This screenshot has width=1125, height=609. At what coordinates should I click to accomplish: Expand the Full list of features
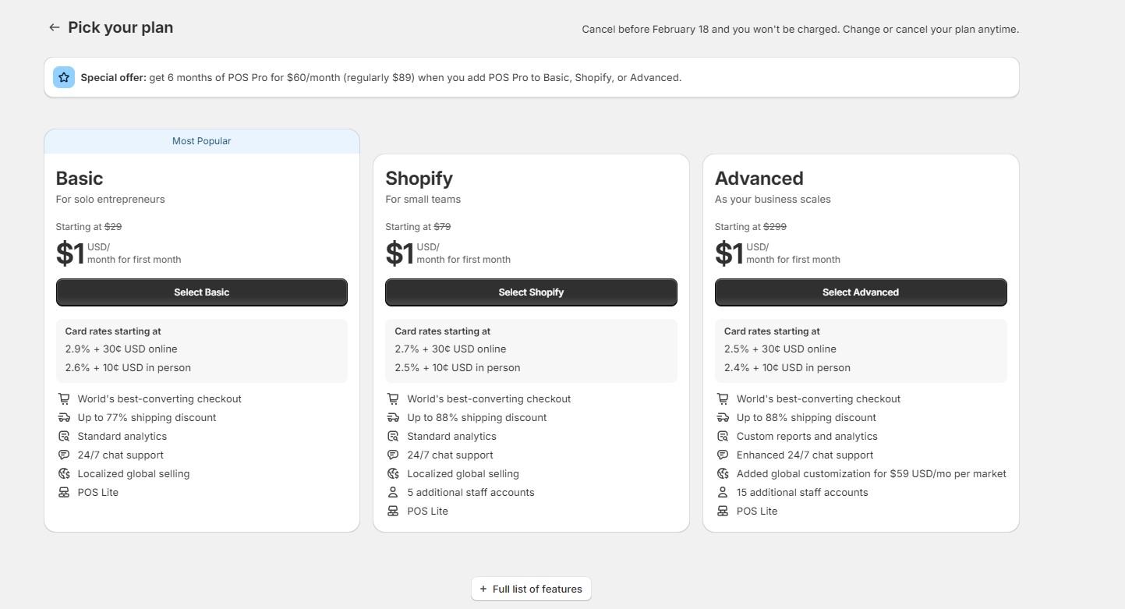531,589
